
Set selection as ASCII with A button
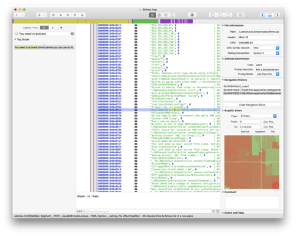(x=61, y=15)
